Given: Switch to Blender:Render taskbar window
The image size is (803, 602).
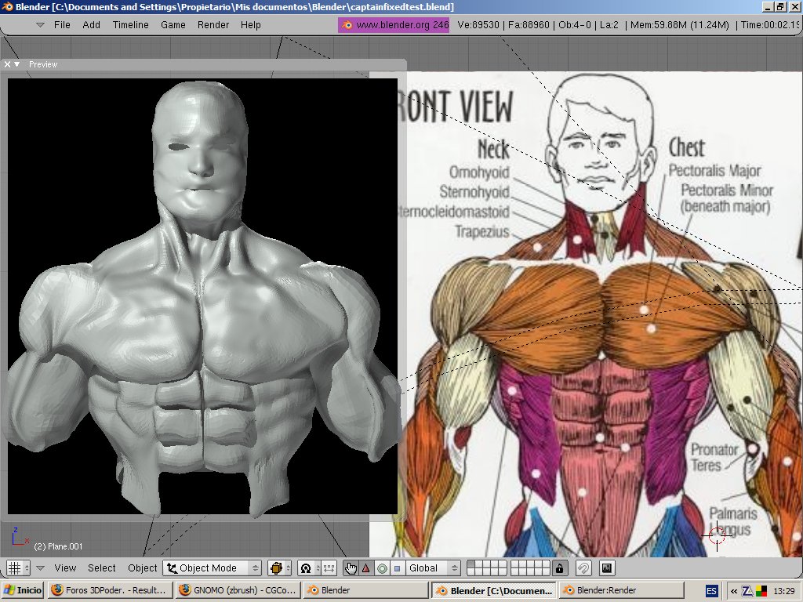Looking at the screenshot, I should pos(621,590).
